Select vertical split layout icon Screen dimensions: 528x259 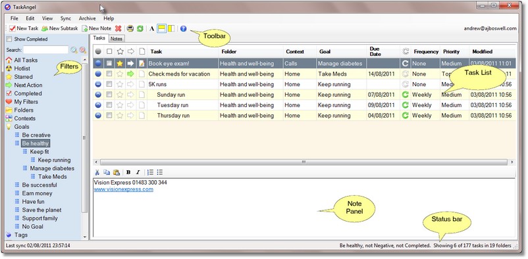[x=171, y=28]
